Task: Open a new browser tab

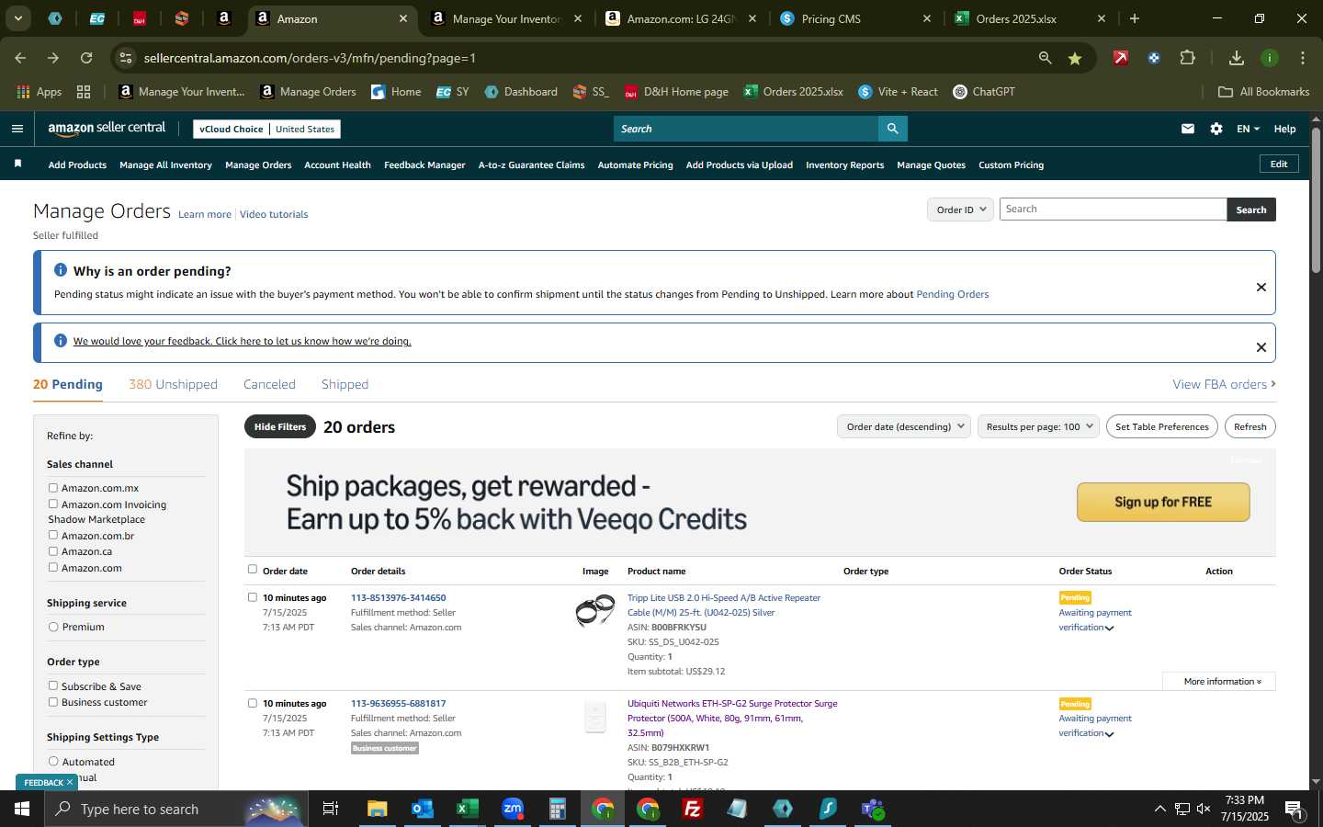Action: pyautogui.click(x=1135, y=18)
